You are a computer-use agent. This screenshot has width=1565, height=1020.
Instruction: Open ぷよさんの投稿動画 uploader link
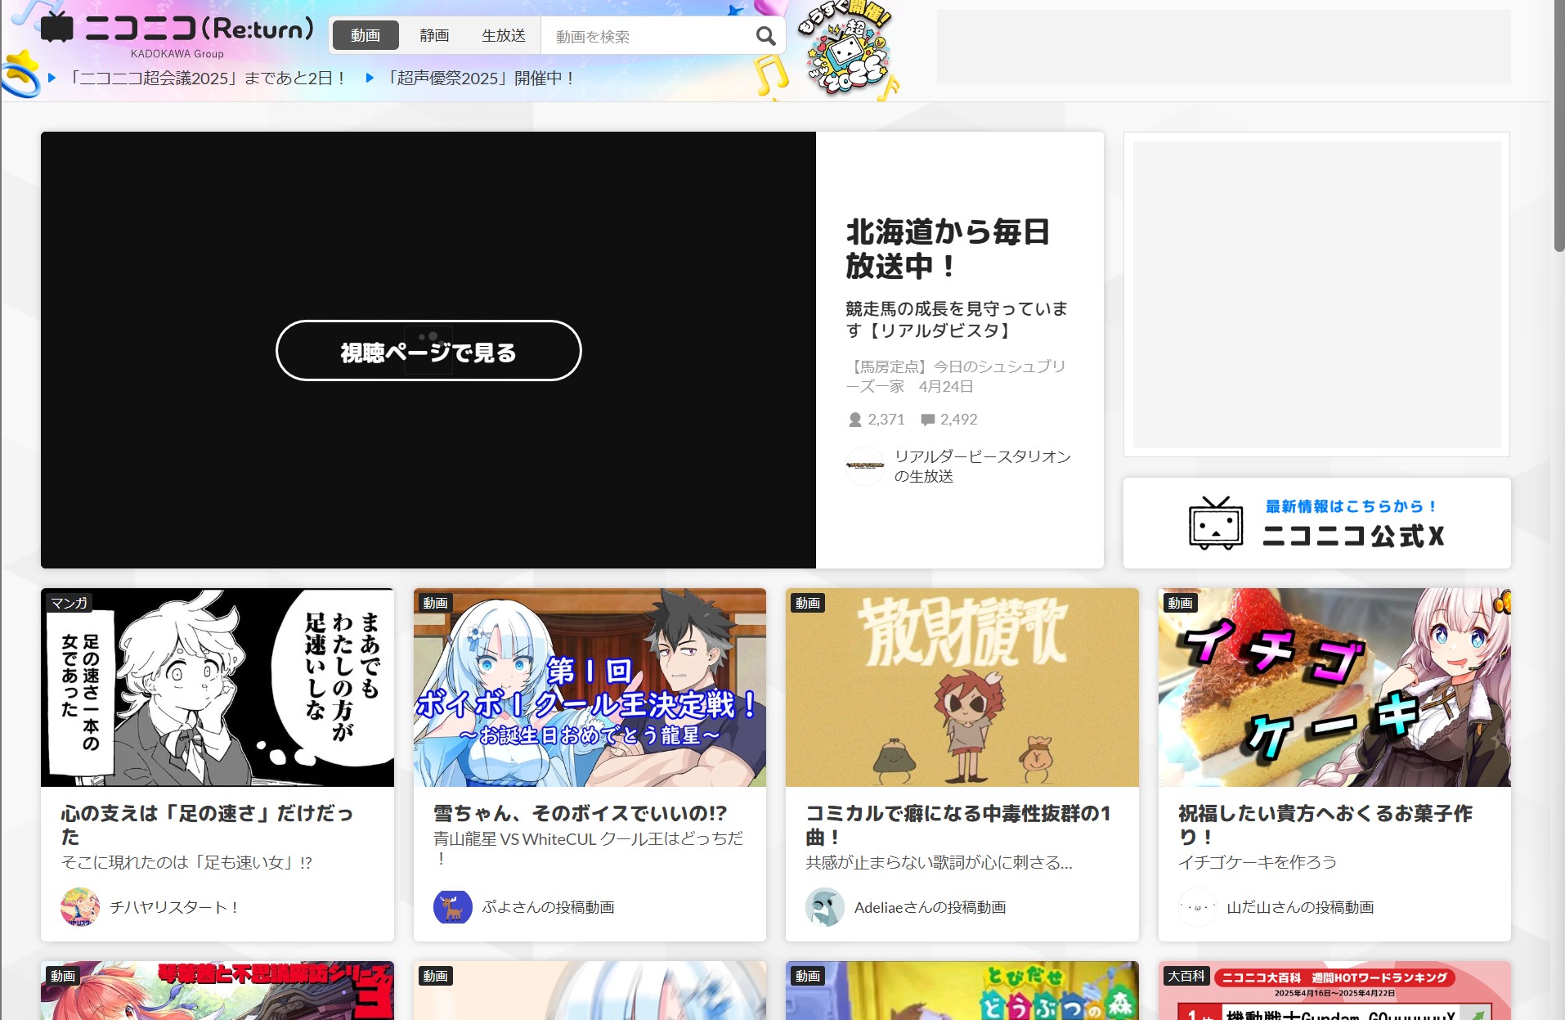click(548, 907)
